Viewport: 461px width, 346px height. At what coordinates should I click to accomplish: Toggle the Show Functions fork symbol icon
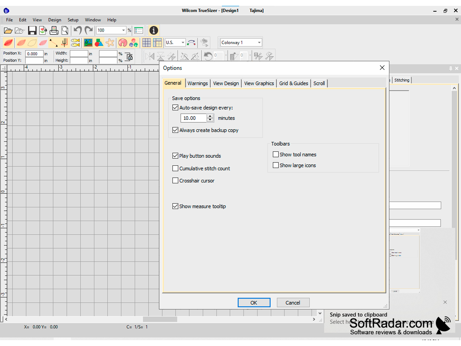[x=64, y=43]
